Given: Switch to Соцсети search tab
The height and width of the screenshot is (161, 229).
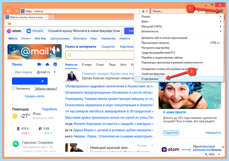Looking at the screenshot, I should point(108,46).
